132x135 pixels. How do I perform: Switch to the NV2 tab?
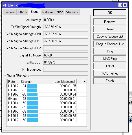pyautogui.click(x=60, y=12)
